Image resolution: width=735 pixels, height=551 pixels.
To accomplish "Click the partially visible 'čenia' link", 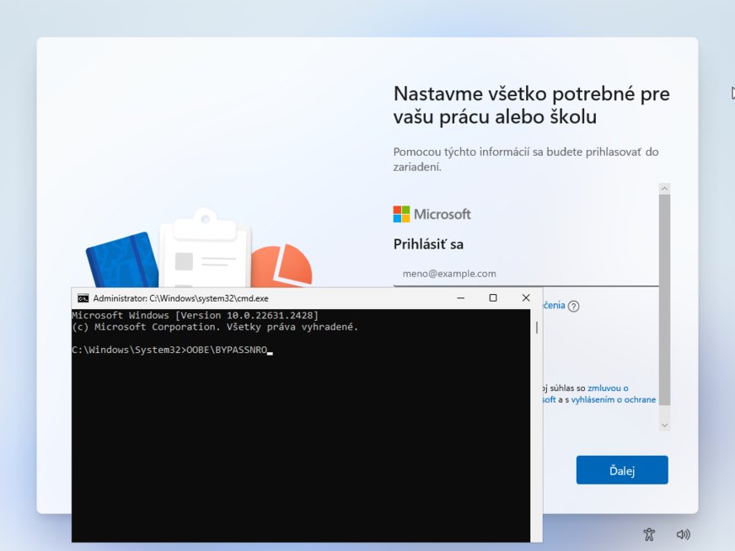I will click(554, 306).
